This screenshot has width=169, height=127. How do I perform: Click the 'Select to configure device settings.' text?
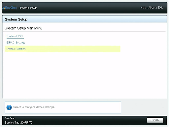click(x=34, y=107)
